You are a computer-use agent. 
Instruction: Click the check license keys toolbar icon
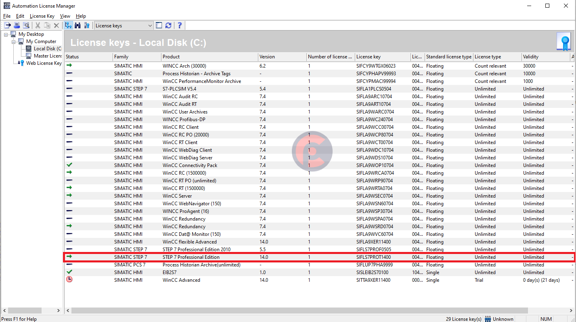point(87,25)
